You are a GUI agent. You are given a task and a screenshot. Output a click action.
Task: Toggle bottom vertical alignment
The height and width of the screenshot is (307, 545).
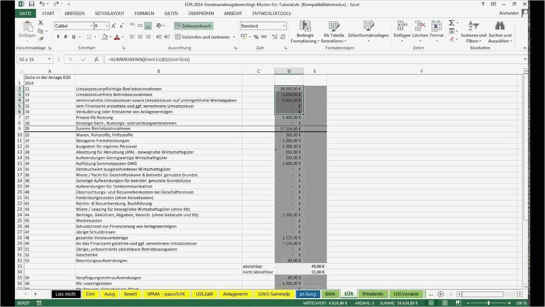tap(148, 26)
